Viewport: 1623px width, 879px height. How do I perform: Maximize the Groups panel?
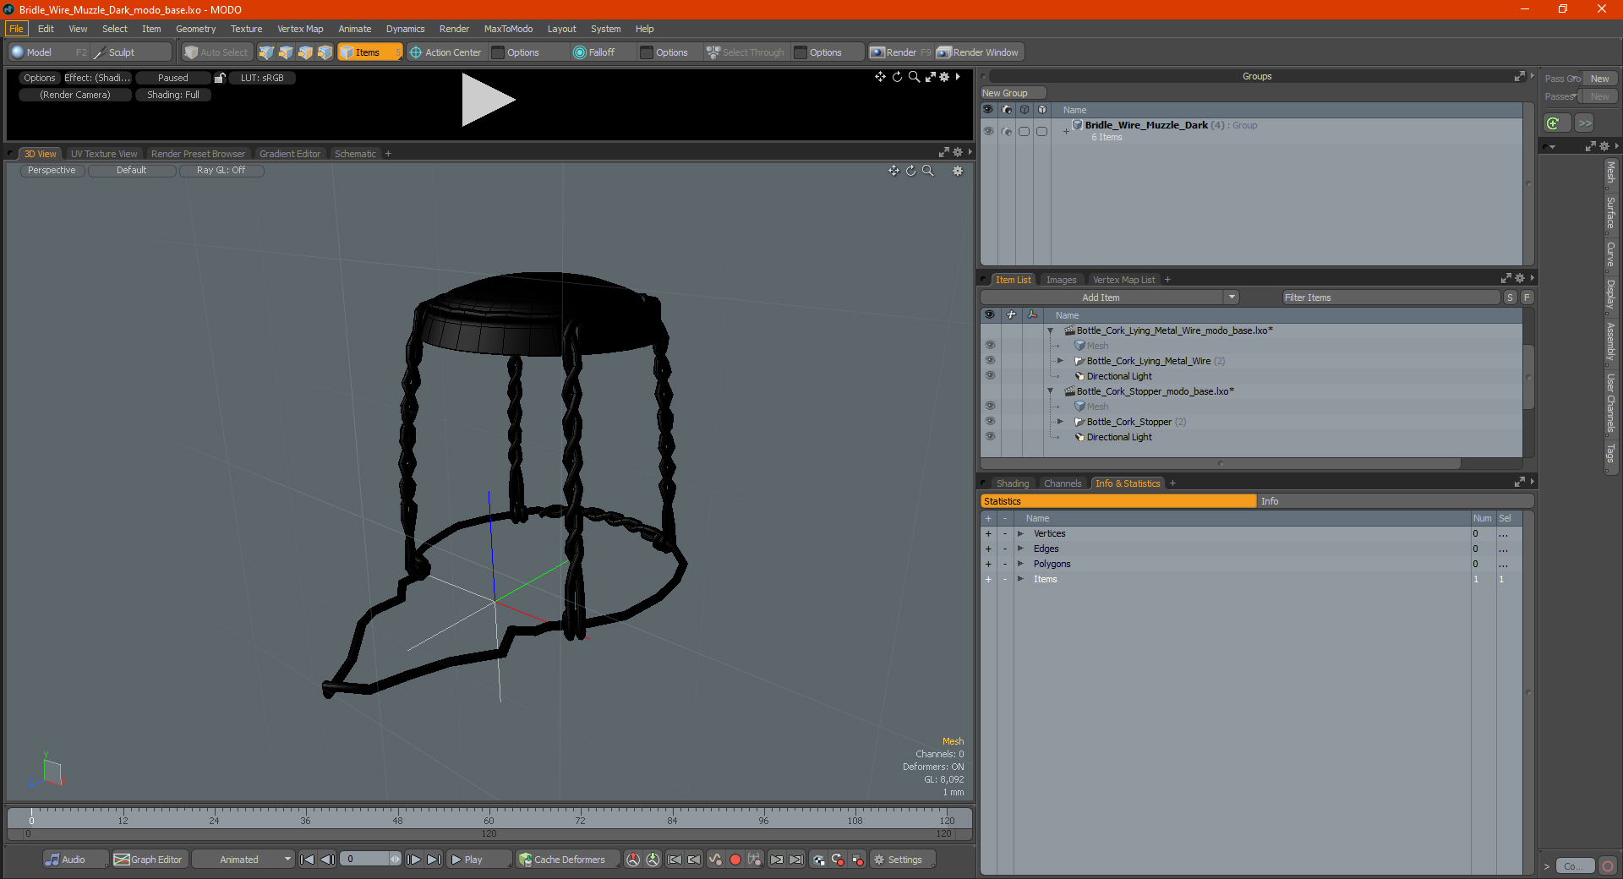(1519, 76)
